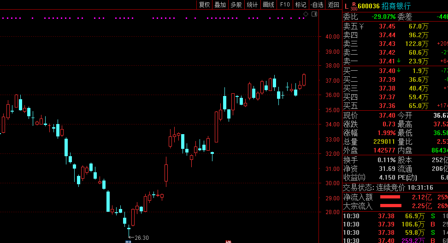Click the red 大宗流入 bar
This screenshot has width=448, height=243.
(390, 206)
